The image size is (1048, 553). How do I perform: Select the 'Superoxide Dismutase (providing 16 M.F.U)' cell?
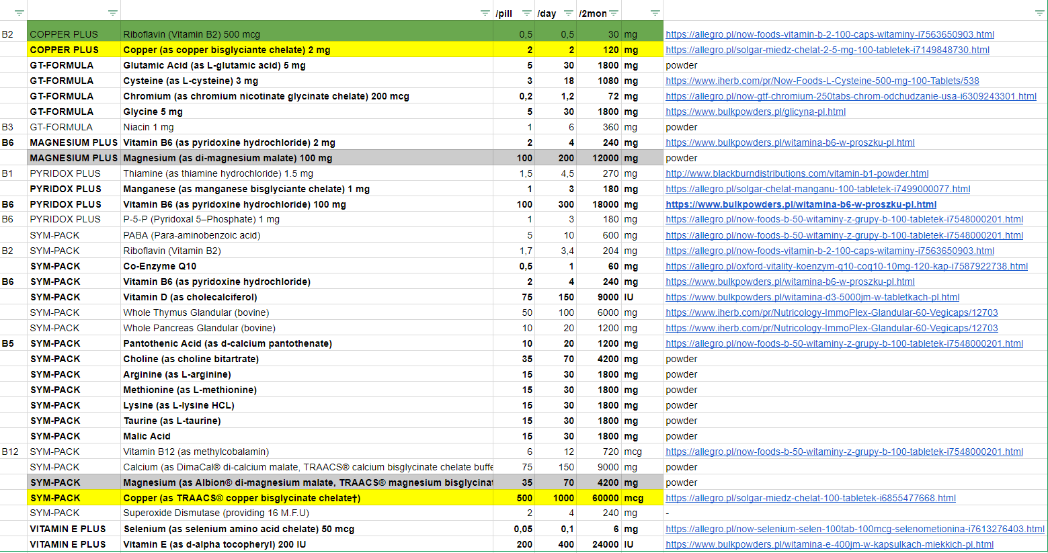[307, 513]
